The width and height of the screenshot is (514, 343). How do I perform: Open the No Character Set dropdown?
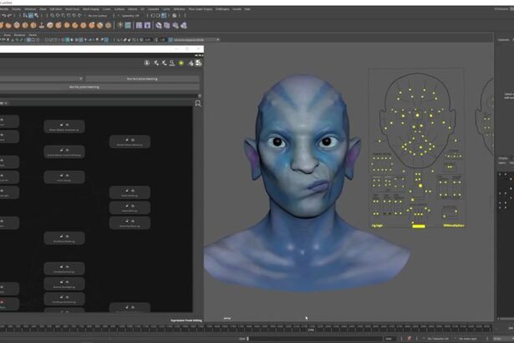[x=438, y=339]
